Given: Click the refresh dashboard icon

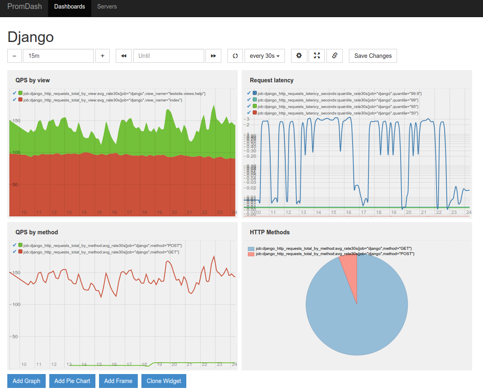Looking at the screenshot, I should tap(235, 56).
